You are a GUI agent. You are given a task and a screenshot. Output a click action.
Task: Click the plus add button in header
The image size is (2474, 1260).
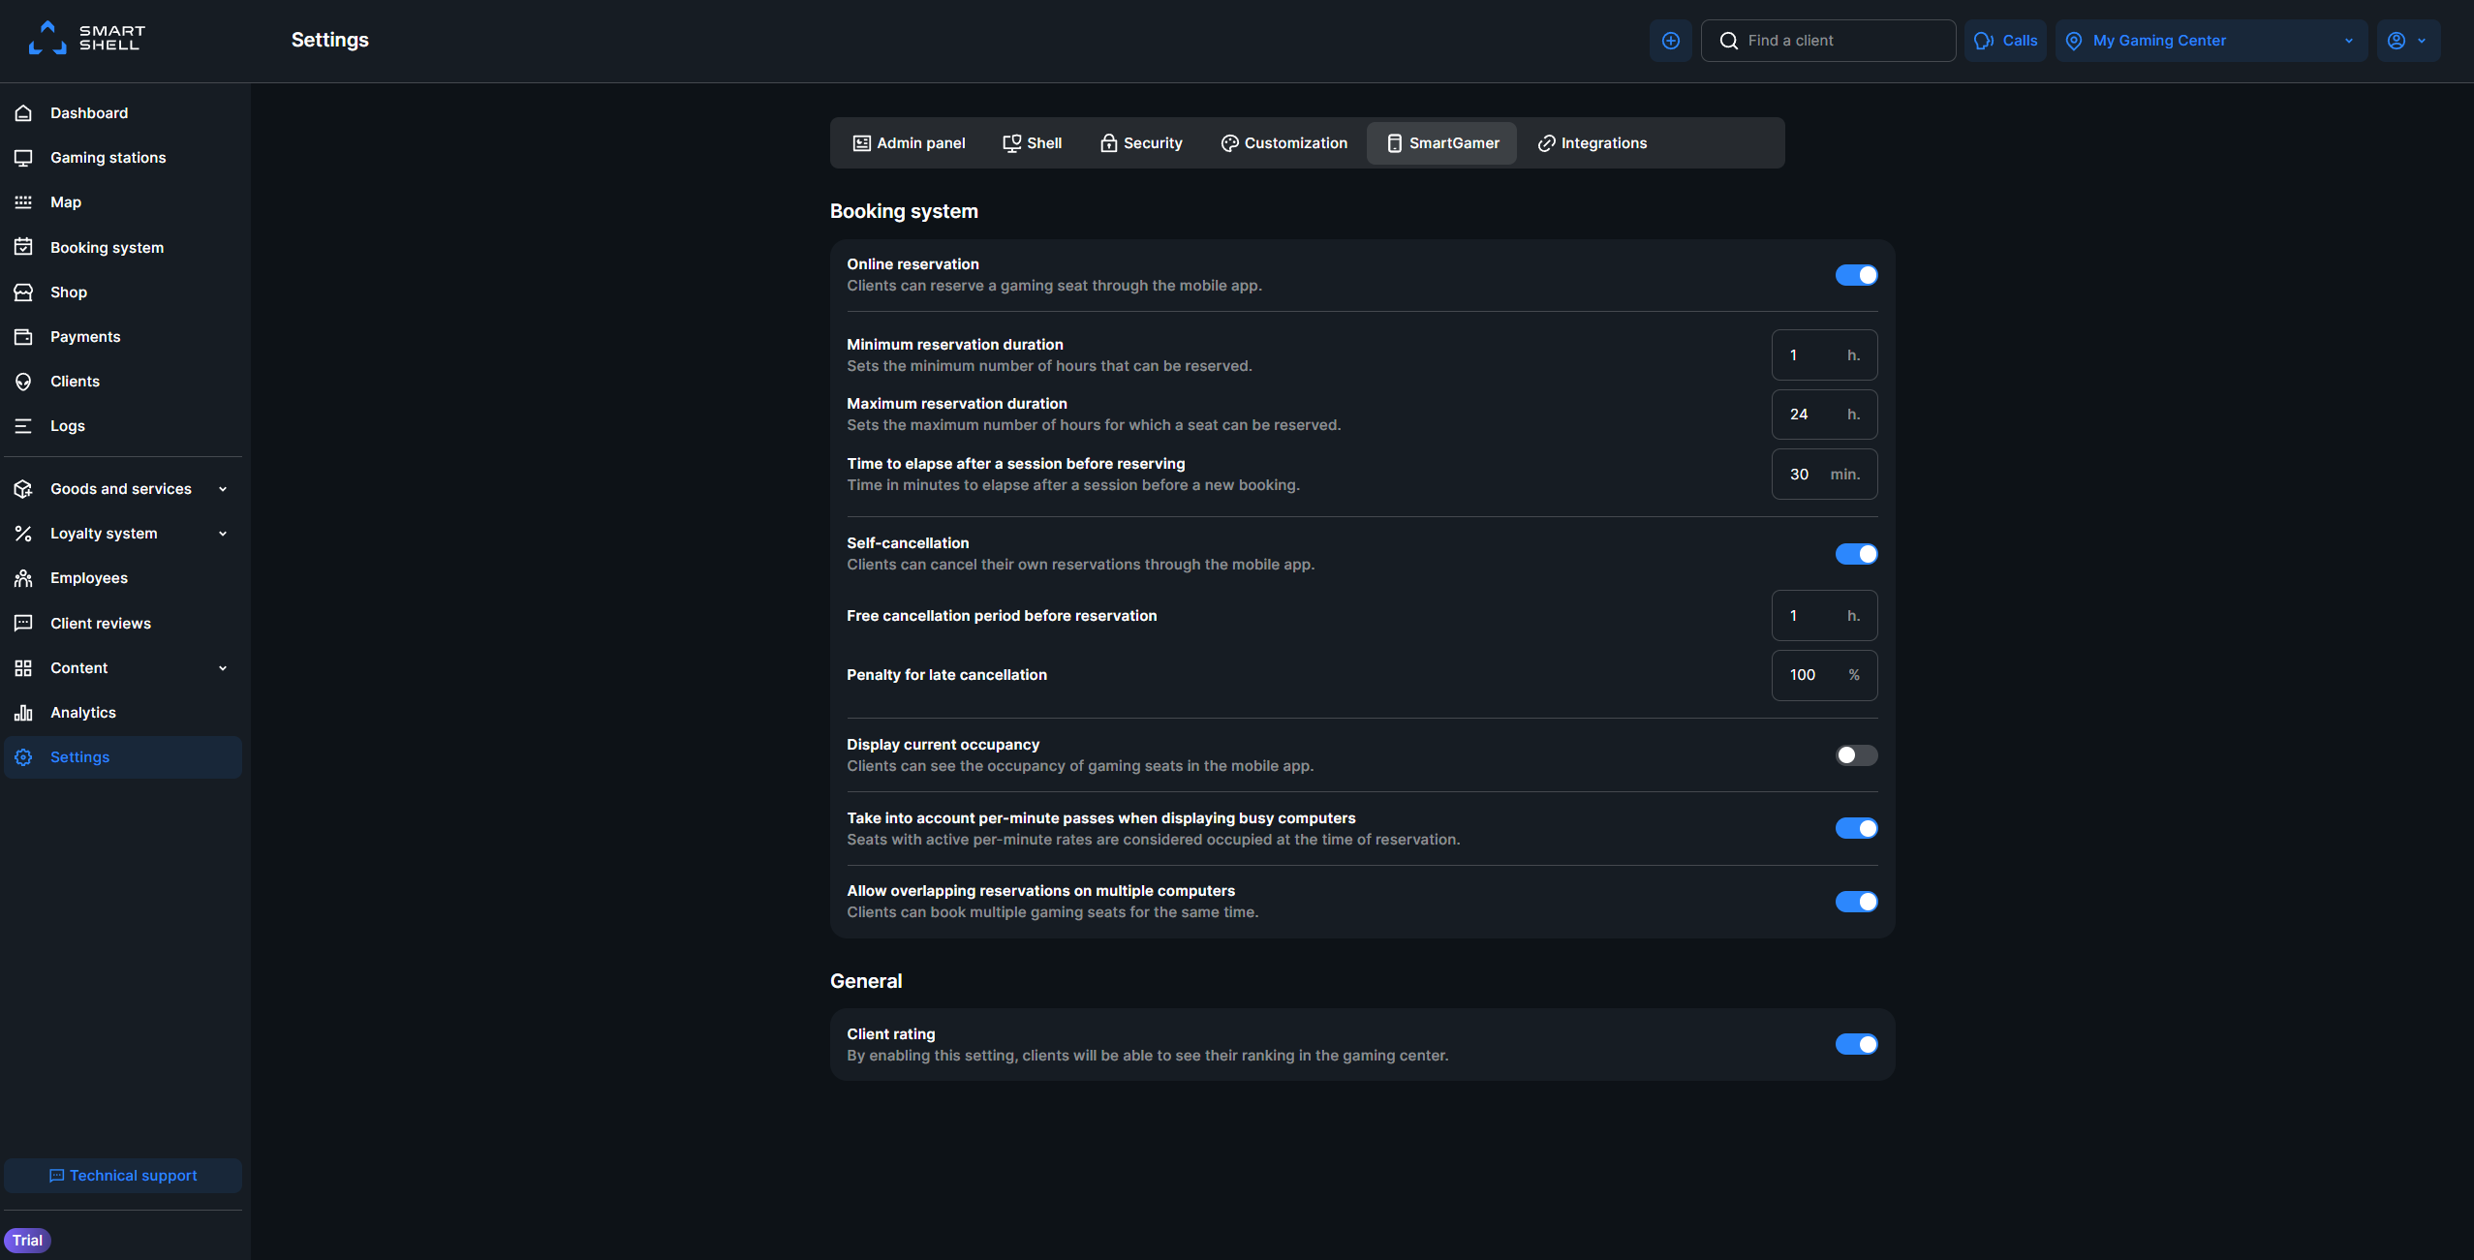click(1671, 41)
